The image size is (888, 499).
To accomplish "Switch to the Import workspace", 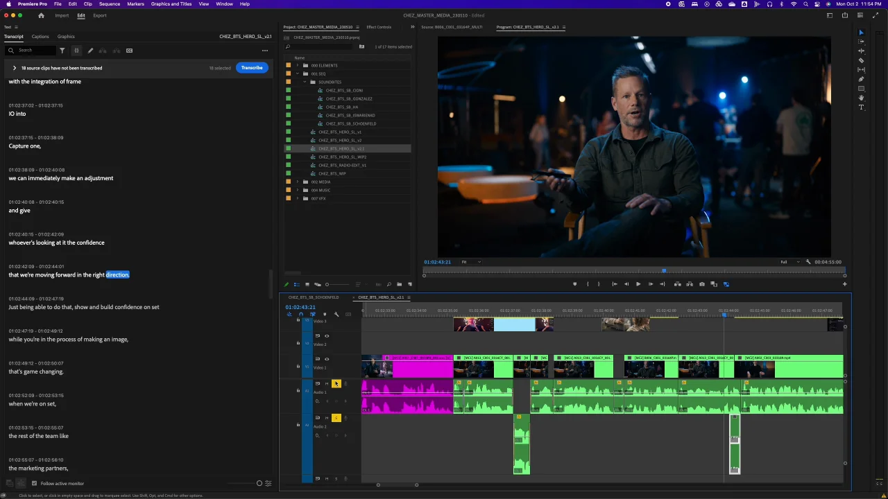I will tap(62, 15).
